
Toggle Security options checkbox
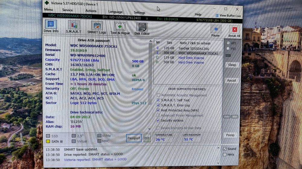point(158,120)
